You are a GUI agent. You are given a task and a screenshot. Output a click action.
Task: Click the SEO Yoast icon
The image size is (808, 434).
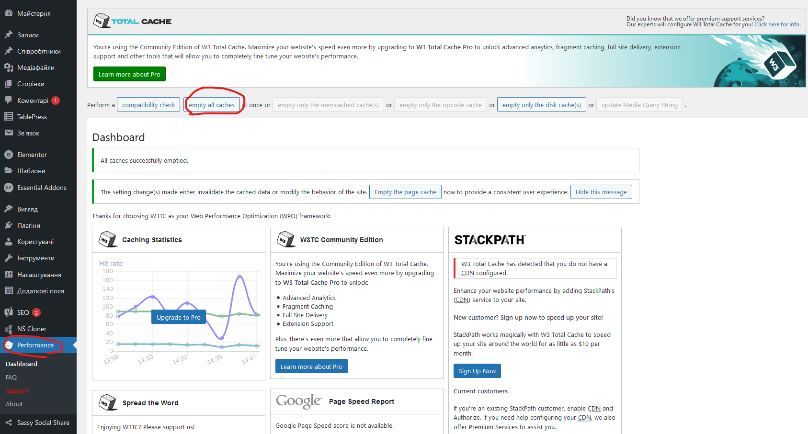point(9,312)
